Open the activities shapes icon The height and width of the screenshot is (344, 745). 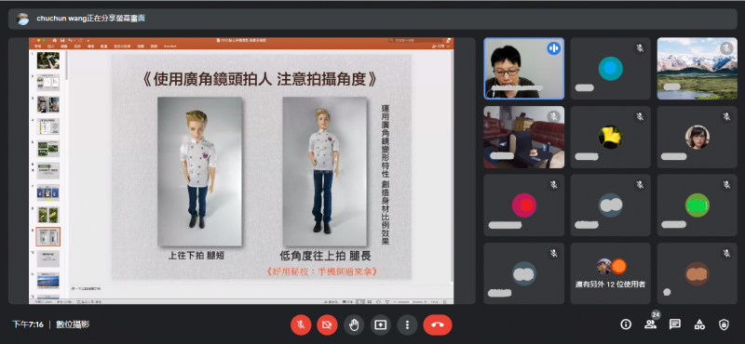[x=699, y=324]
